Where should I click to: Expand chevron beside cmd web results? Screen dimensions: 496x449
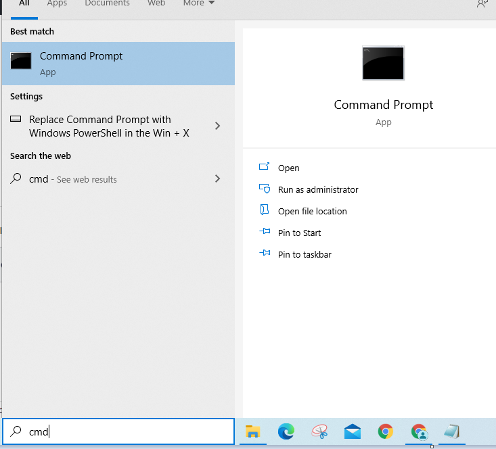point(217,179)
